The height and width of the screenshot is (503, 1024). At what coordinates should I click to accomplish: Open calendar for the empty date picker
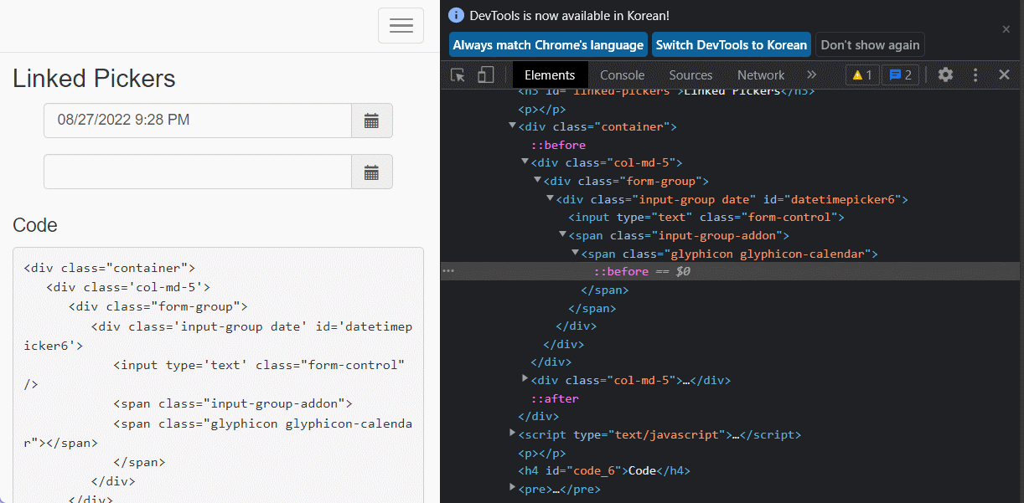[x=371, y=172]
